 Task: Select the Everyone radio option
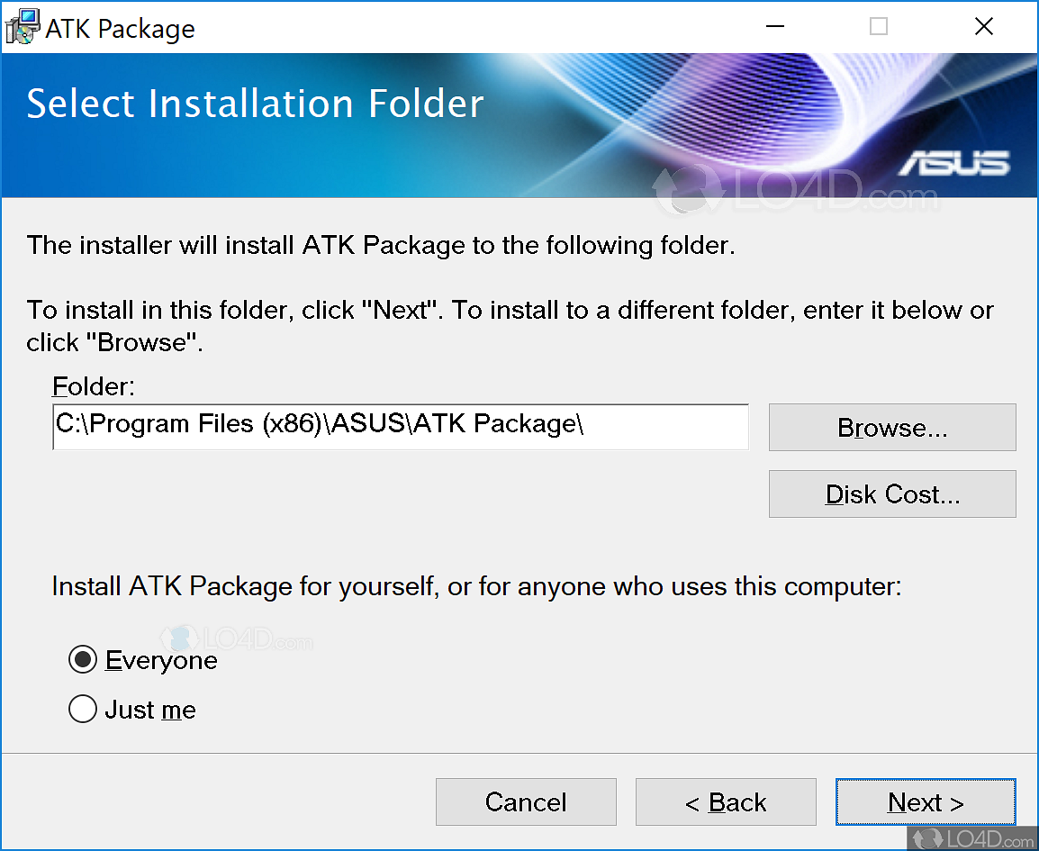pyautogui.click(x=83, y=661)
